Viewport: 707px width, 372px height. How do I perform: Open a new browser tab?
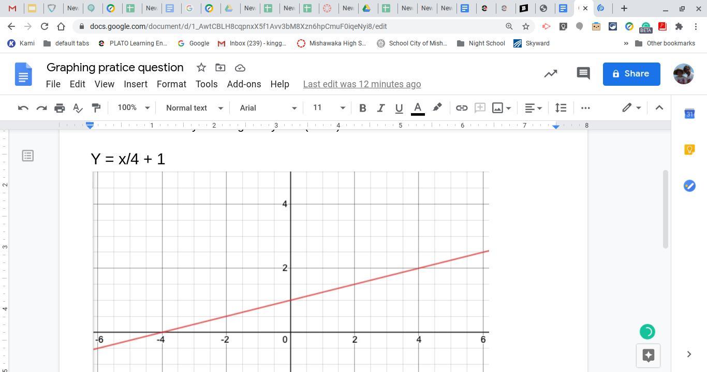[624, 8]
